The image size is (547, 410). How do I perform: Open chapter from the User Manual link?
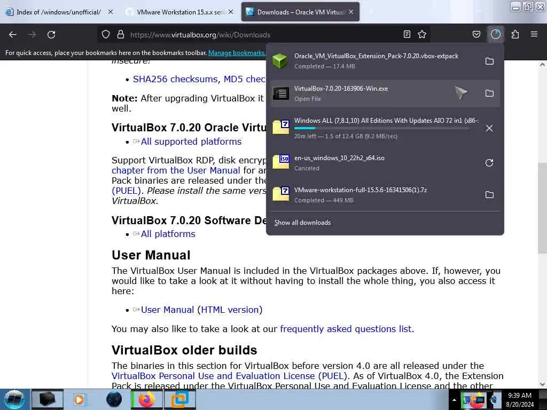point(176,170)
